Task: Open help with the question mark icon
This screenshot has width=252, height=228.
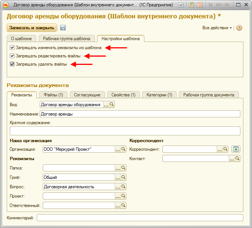Action: [x=239, y=28]
